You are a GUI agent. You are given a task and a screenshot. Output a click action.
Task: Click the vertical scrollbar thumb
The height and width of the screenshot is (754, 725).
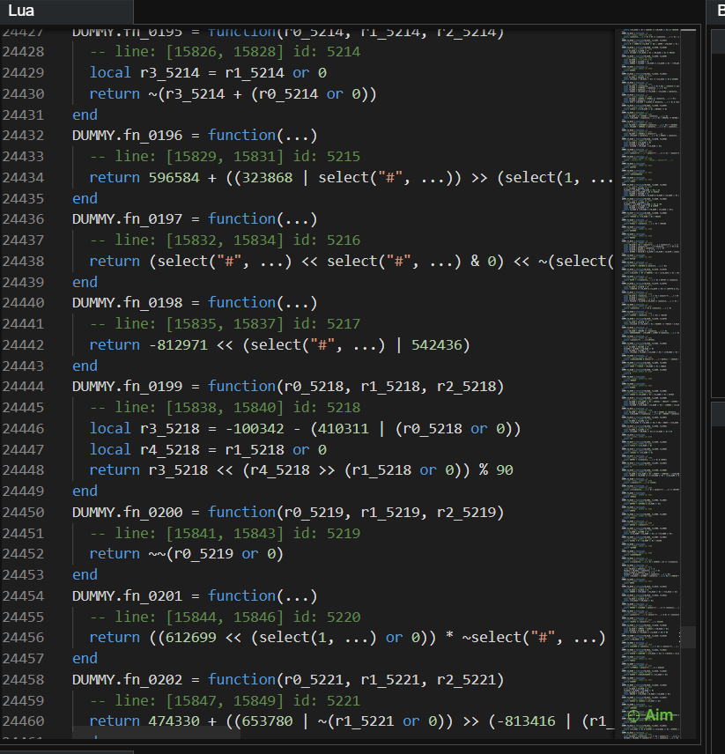[x=688, y=637]
